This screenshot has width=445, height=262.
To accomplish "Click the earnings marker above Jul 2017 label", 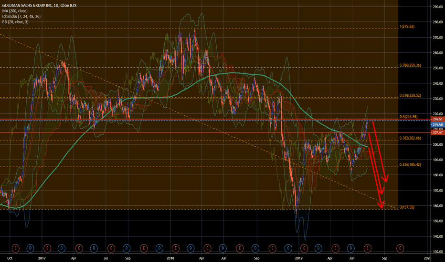I will (x=111, y=248).
